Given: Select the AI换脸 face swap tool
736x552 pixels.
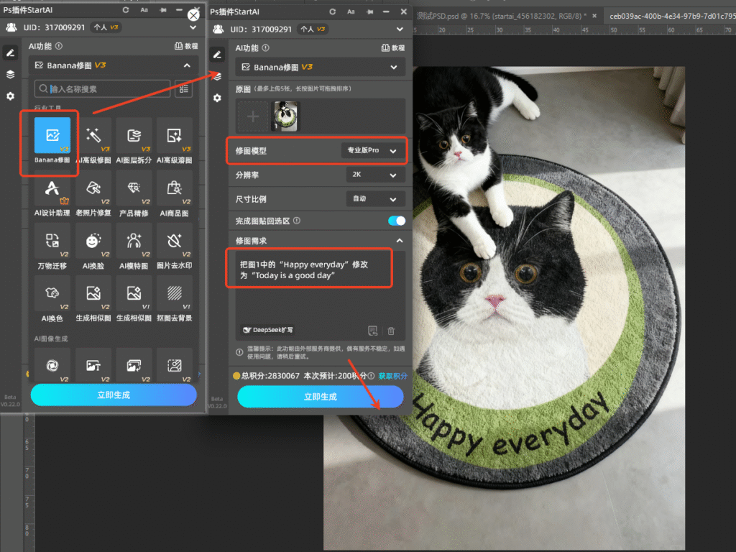Looking at the screenshot, I should 93,241.
